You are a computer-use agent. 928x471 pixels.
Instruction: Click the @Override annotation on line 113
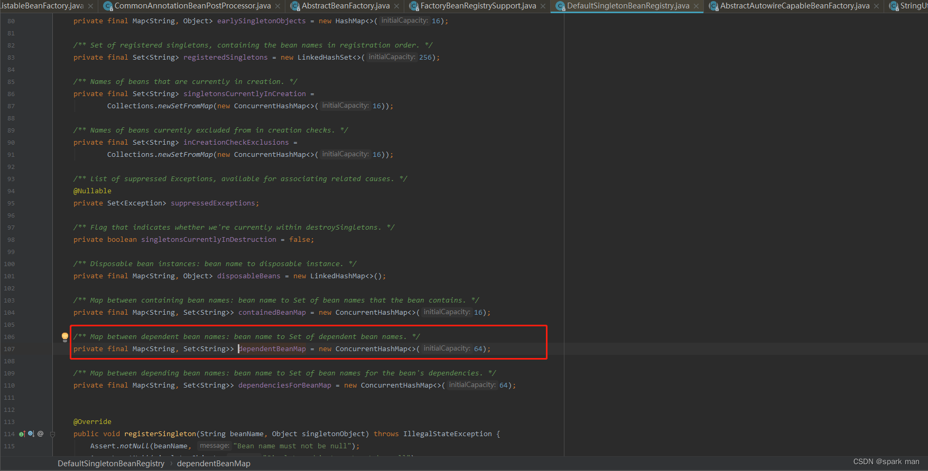coord(92,422)
